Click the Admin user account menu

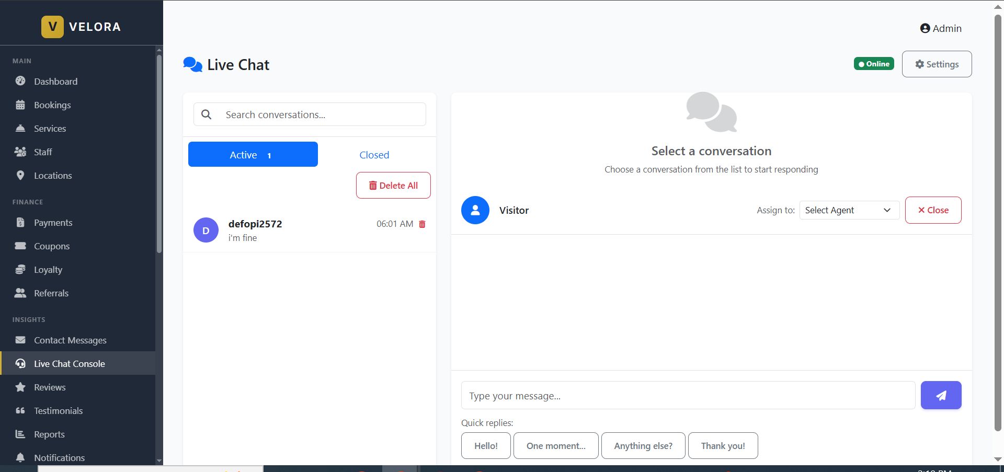coord(941,28)
